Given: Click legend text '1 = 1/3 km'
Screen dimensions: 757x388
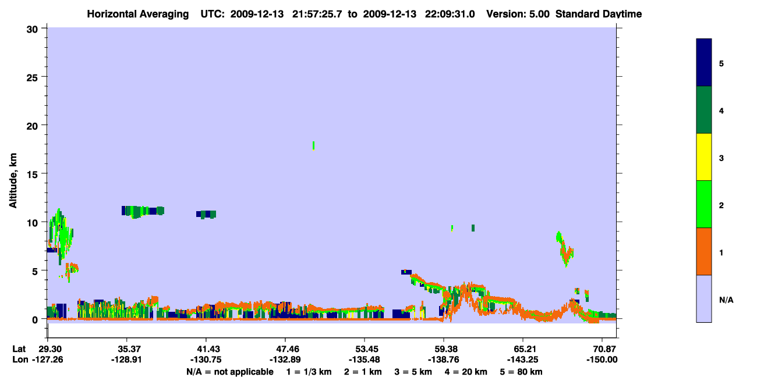Looking at the screenshot, I should pyautogui.click(x=309, y=372).
